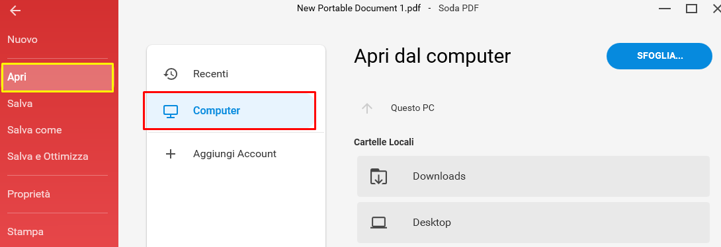Open the Downloads local folder row
This screenshot has height=247, width=721.
[x=533, y=176]
